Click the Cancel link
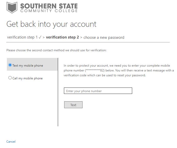 click(x=11, y=142)
